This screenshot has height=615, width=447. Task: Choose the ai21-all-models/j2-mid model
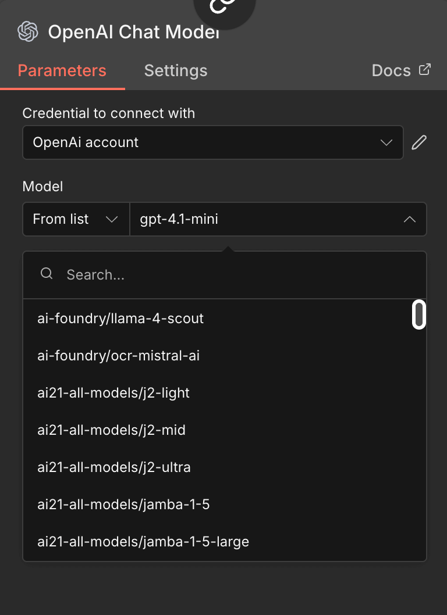110,430
